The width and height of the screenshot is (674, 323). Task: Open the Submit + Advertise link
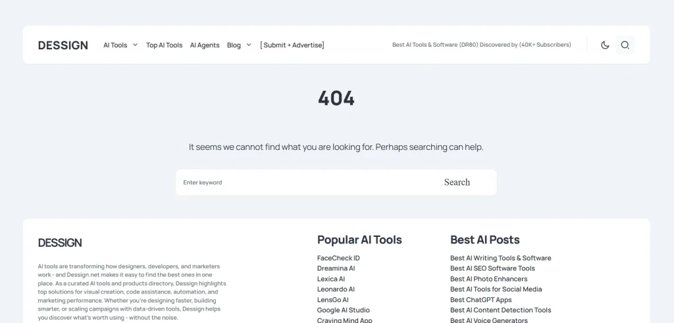(292, 45)
